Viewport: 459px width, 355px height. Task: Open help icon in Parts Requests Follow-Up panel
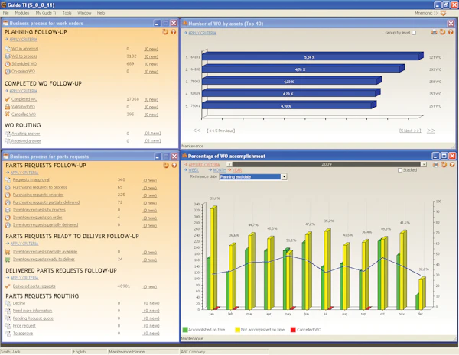(174, 166)
